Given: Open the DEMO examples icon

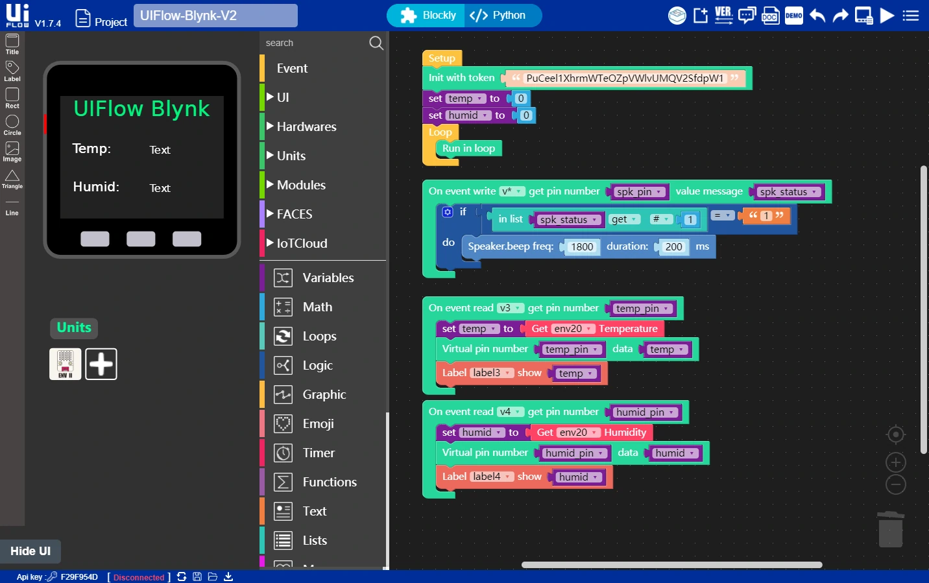Looking at the screenshot, I should tap(794, 15).
